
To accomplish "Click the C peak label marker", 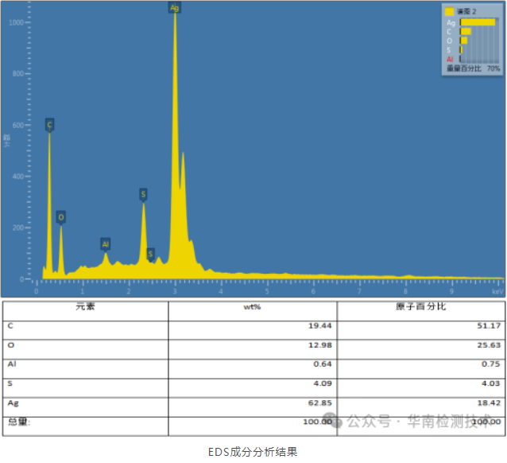I will click(x=49, y=125).
